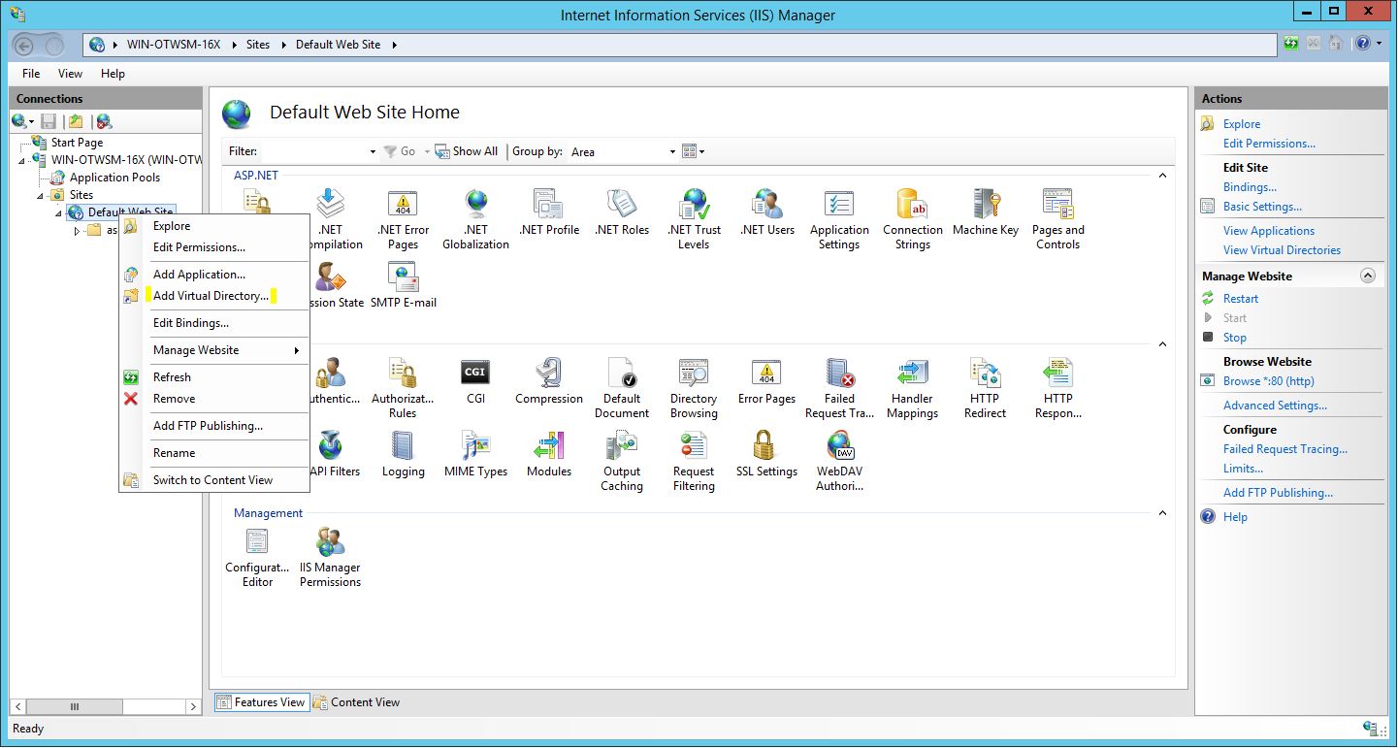Screen dimensions: 1398x748
Task: Open the .NET Globalization feature
Action: pos(475,219)
